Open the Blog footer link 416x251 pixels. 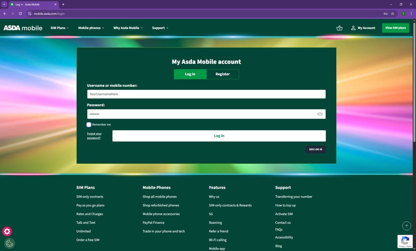coord(278,246)
